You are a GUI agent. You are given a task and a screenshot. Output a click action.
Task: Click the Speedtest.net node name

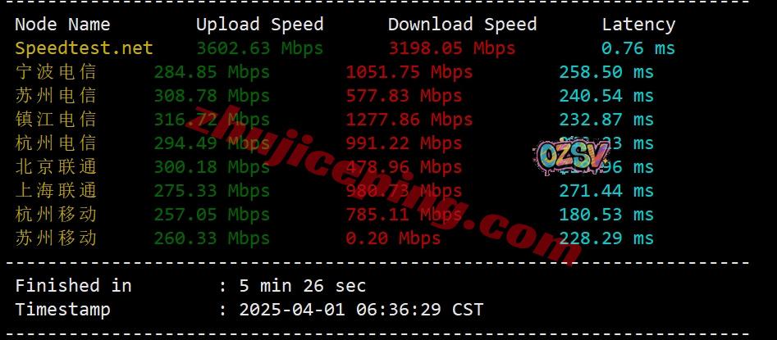click(84, 48)
